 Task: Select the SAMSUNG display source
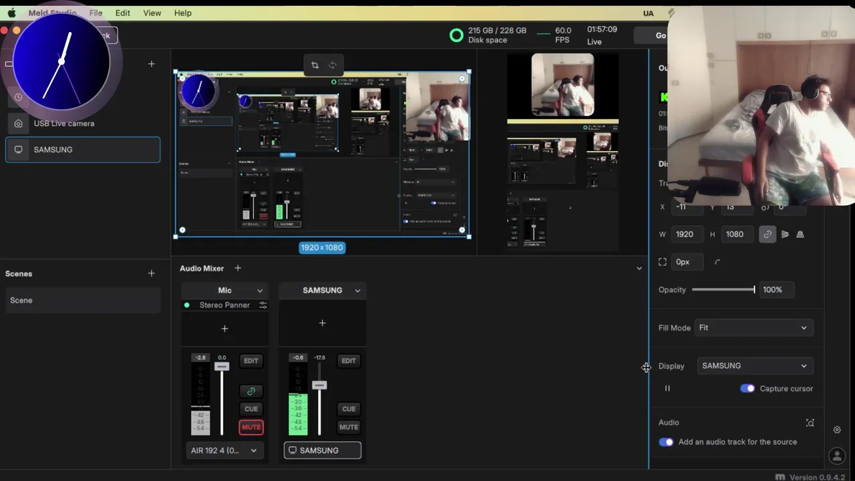tap(83, 150)
